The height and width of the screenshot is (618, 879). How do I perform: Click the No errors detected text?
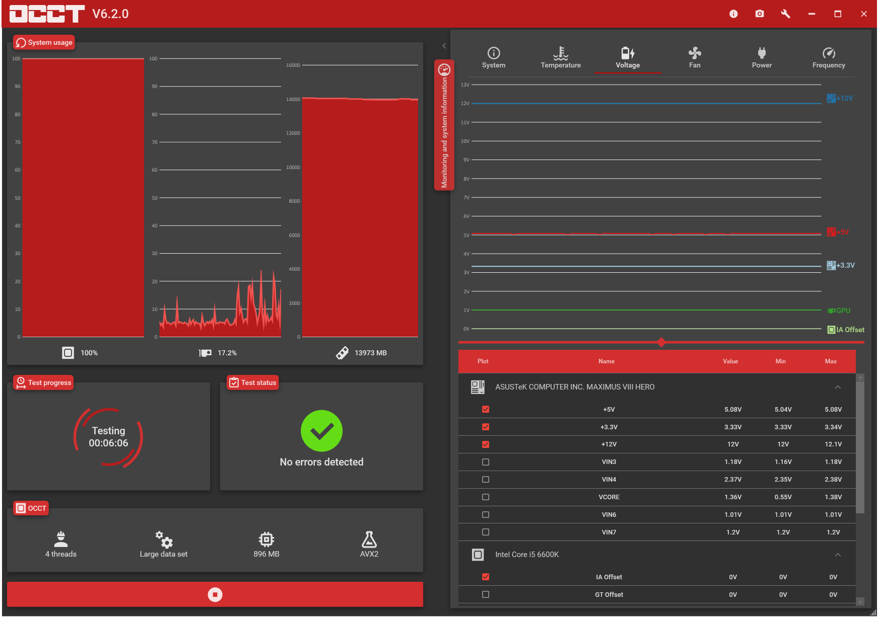(x=321, y=462)
